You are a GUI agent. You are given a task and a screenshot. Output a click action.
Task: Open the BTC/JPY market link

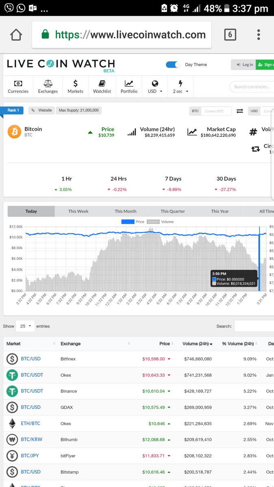point(30,456)
